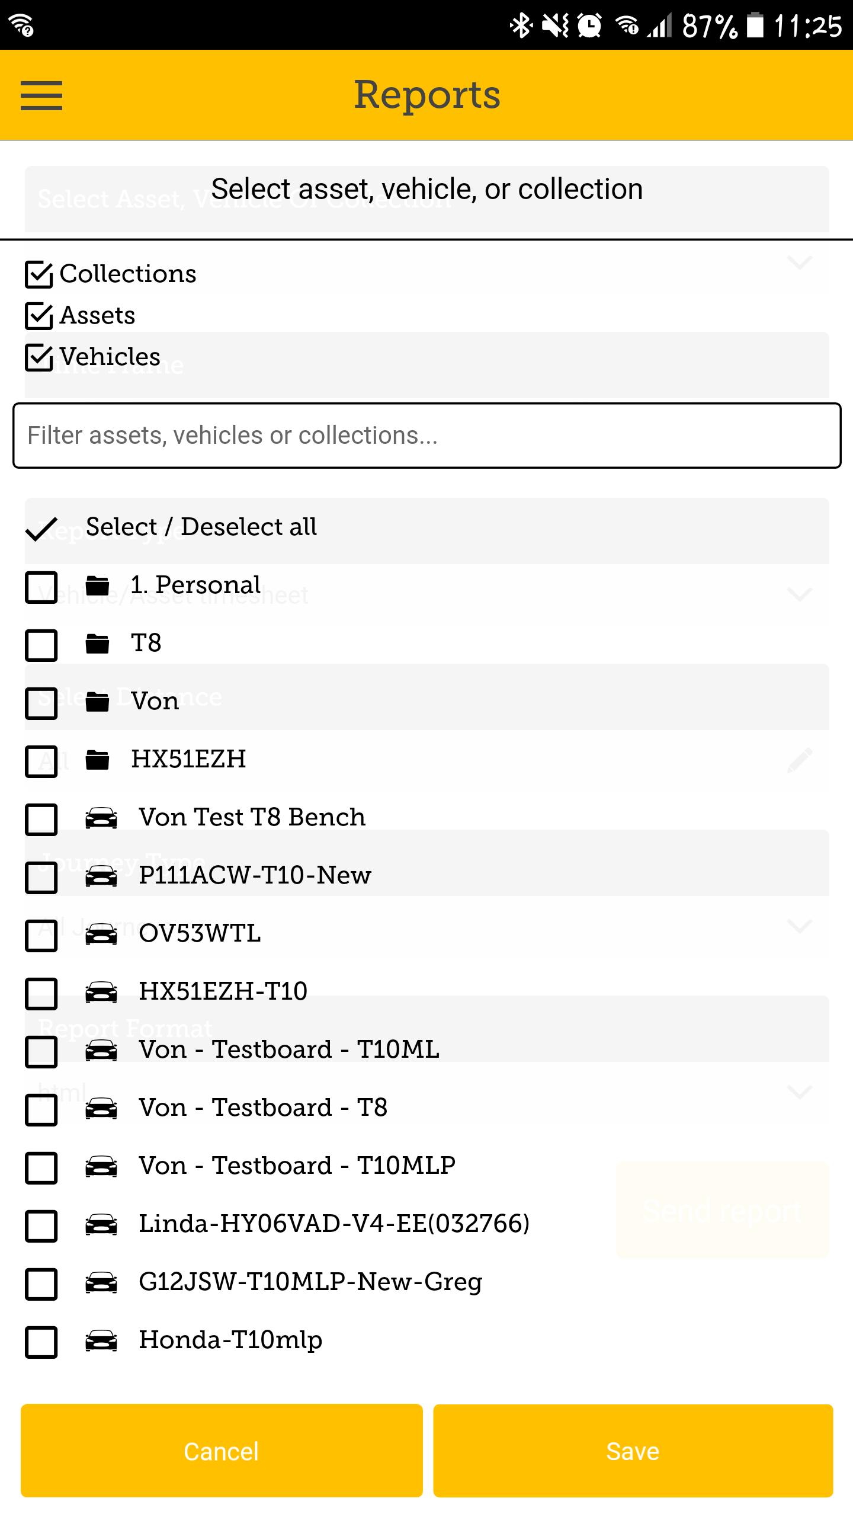The image size is (853, 1517).
Task: Toggle the Assets filter checkbox
Action: [40, 316]
